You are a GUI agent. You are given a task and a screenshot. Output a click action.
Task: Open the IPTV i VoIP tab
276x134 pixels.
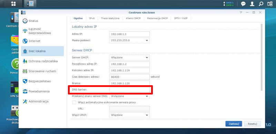click(x=181, y=18)
